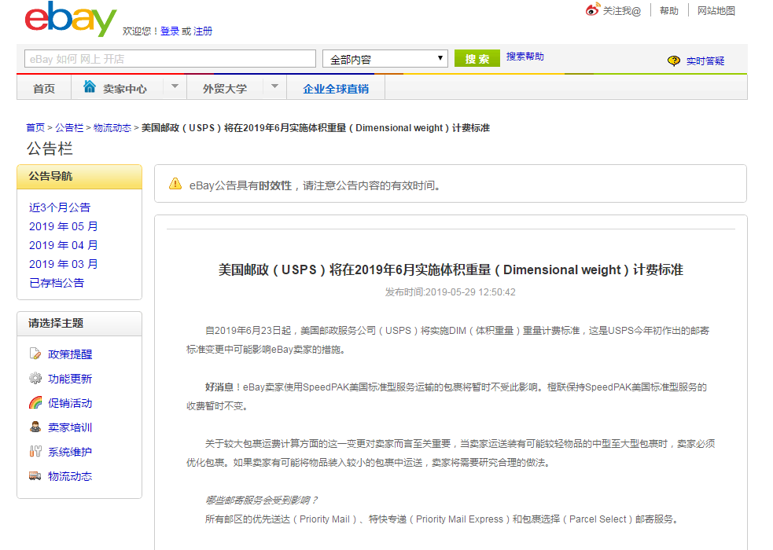Click 首页 in the breadcrumb

pyautogui.click(x=35, y=128)
